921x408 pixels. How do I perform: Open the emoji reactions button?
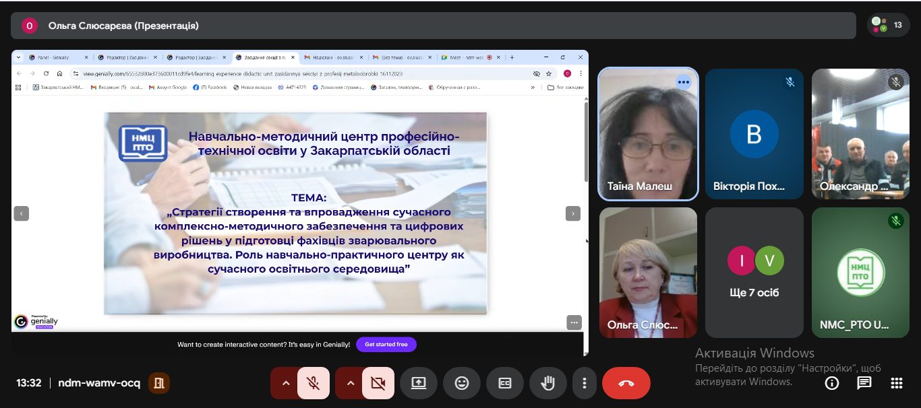[x=462, y=383]
